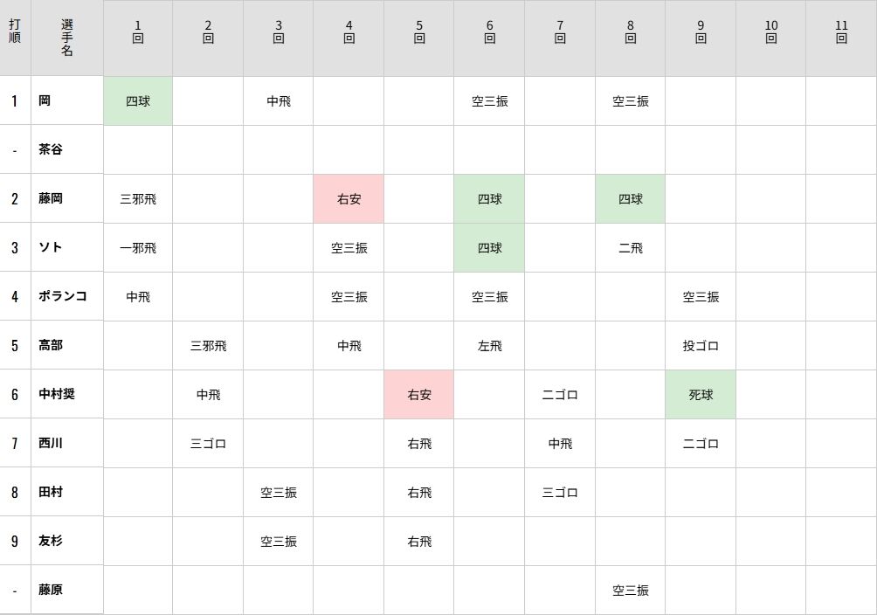The height and width of the screenshot is (615, 877).
Task: Select player name 藤原 in last row
Action: click(x=51, y=590)
